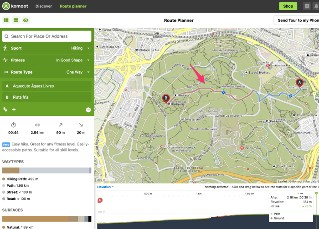Open the Route Type One Way dropdown
This screenshot has width=319, height=229.
pos(47,72)
